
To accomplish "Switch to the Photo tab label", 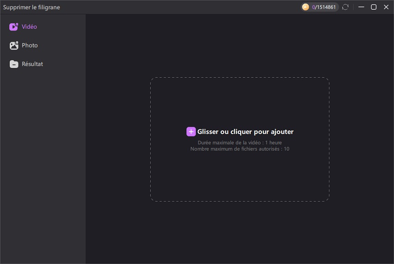I will click(30, 45).
